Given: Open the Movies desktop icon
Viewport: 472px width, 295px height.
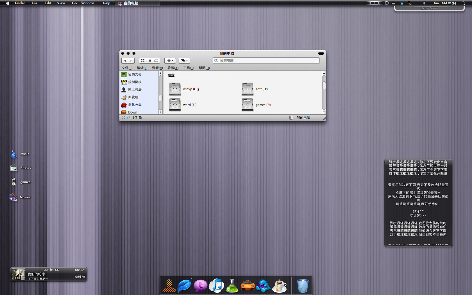Looking at the screenshot, I should point(13,197).
